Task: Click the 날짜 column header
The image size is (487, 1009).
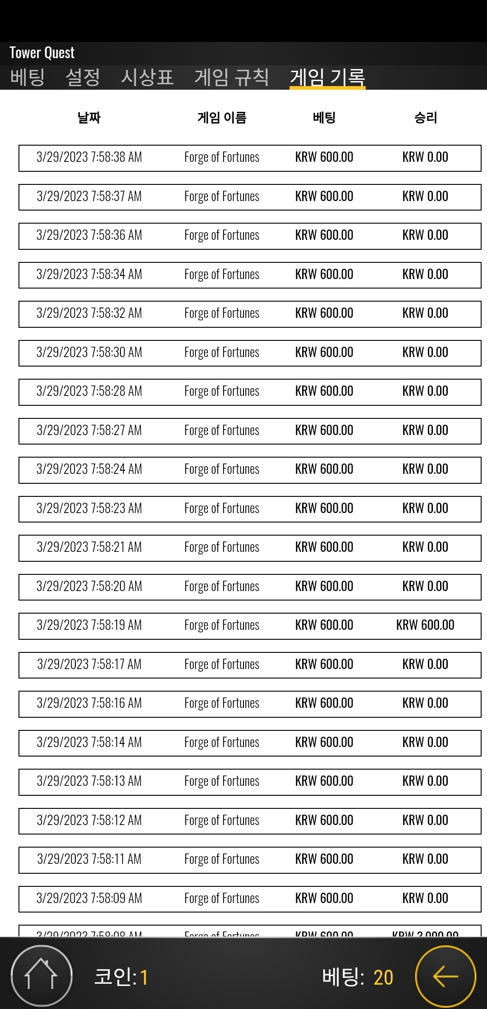Action: [89, 118]
